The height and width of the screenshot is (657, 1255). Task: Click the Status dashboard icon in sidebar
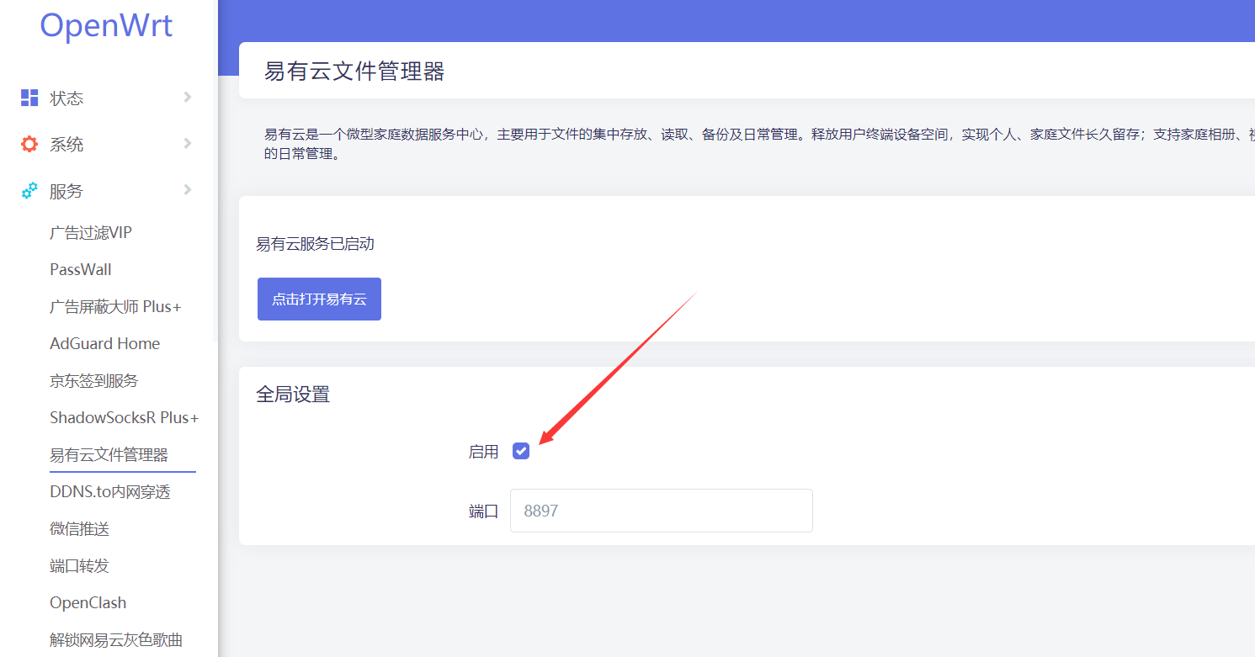pyautogui.click(x=29, y=98)
